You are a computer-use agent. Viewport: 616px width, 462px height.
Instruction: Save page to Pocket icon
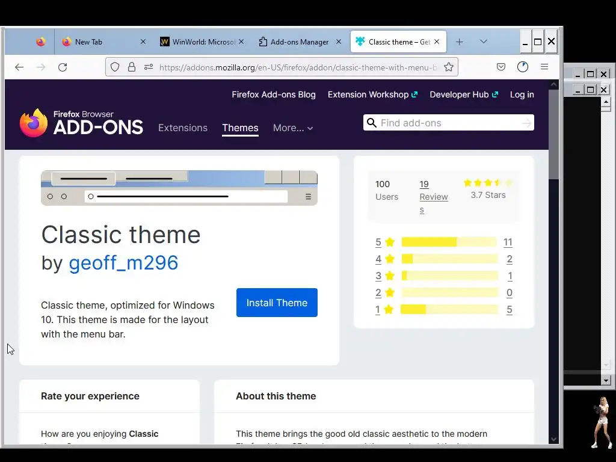pyautogui.click(x=501, y=67)
